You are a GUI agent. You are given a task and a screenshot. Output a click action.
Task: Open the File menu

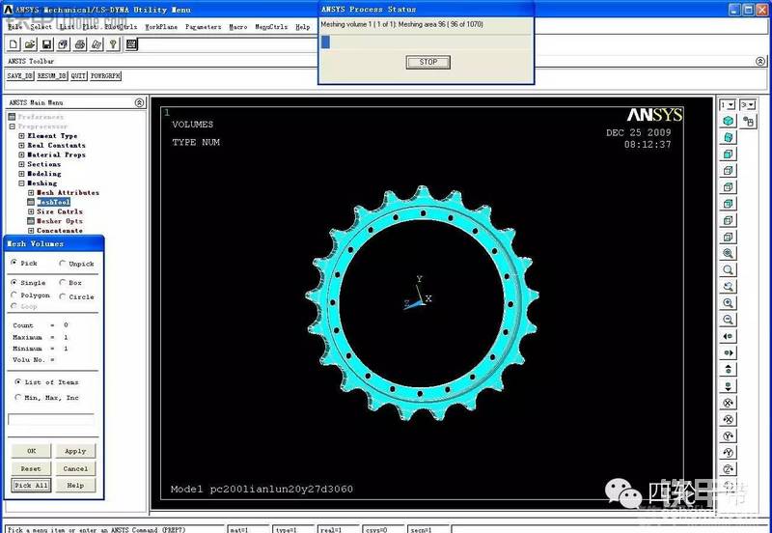click(x=15, y=27)
